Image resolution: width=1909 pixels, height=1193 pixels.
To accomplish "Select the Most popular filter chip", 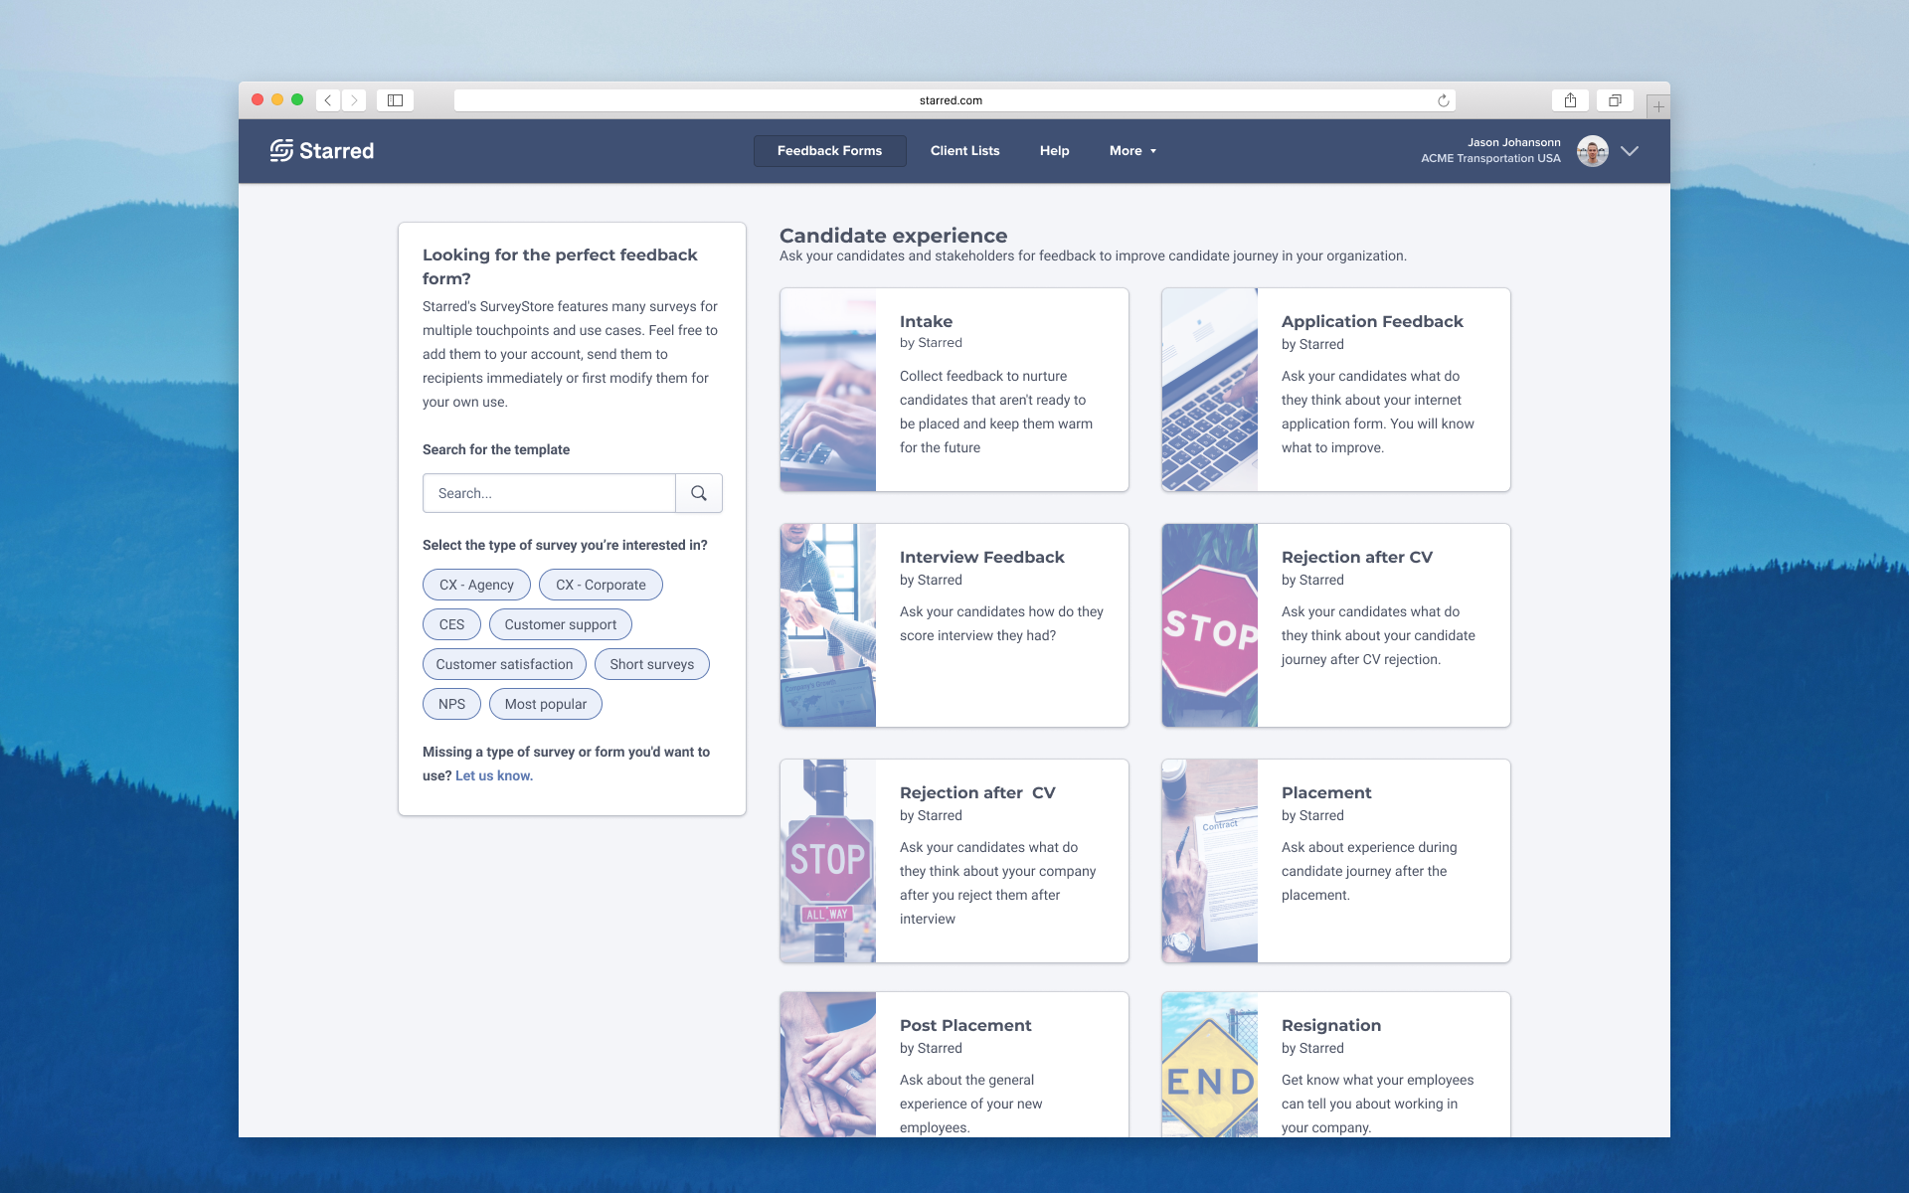I will click(x=545, y=704).
